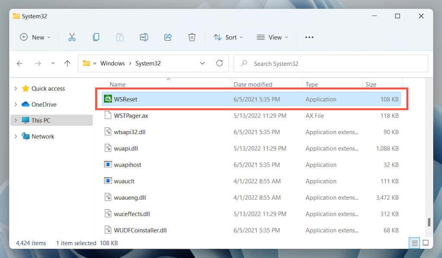This screenshot has width=442, height=258.
Task: Select the WSReset application file
Action: tap(251, 99)
